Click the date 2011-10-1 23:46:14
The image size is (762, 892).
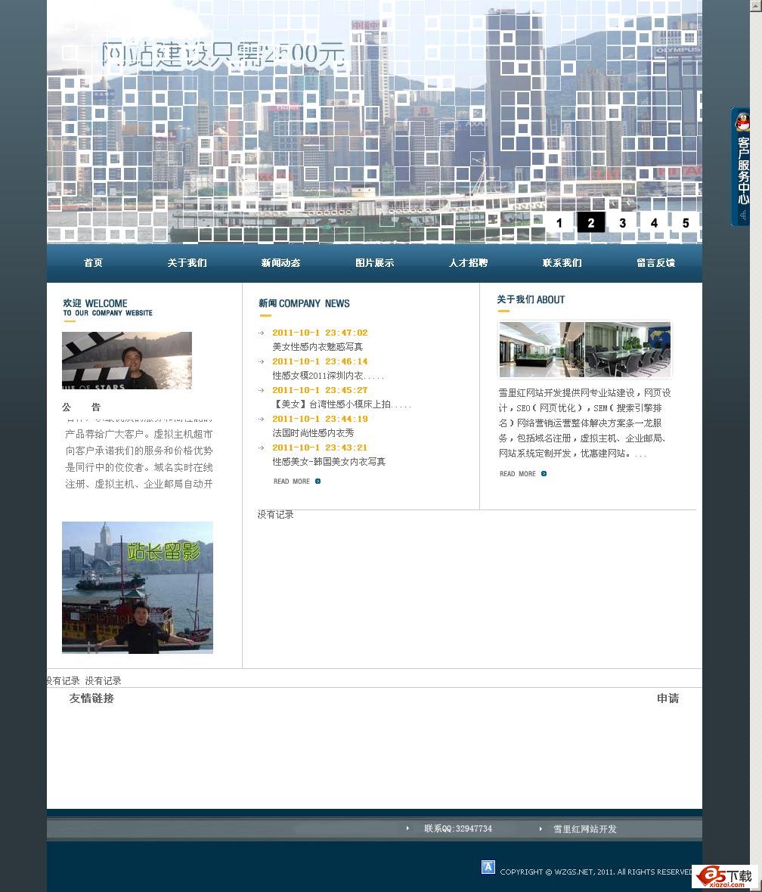(x=320, y=361)
